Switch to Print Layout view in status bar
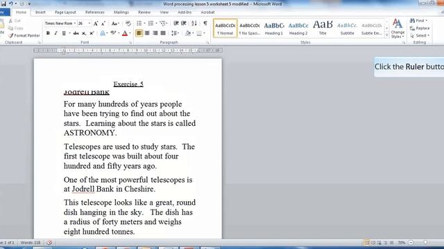 367,243
